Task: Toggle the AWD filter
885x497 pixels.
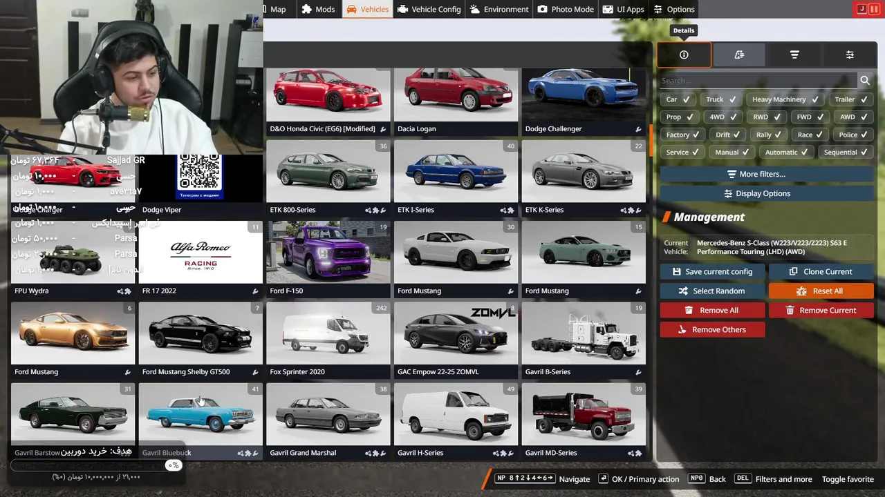Action: [x=853, y=117]
